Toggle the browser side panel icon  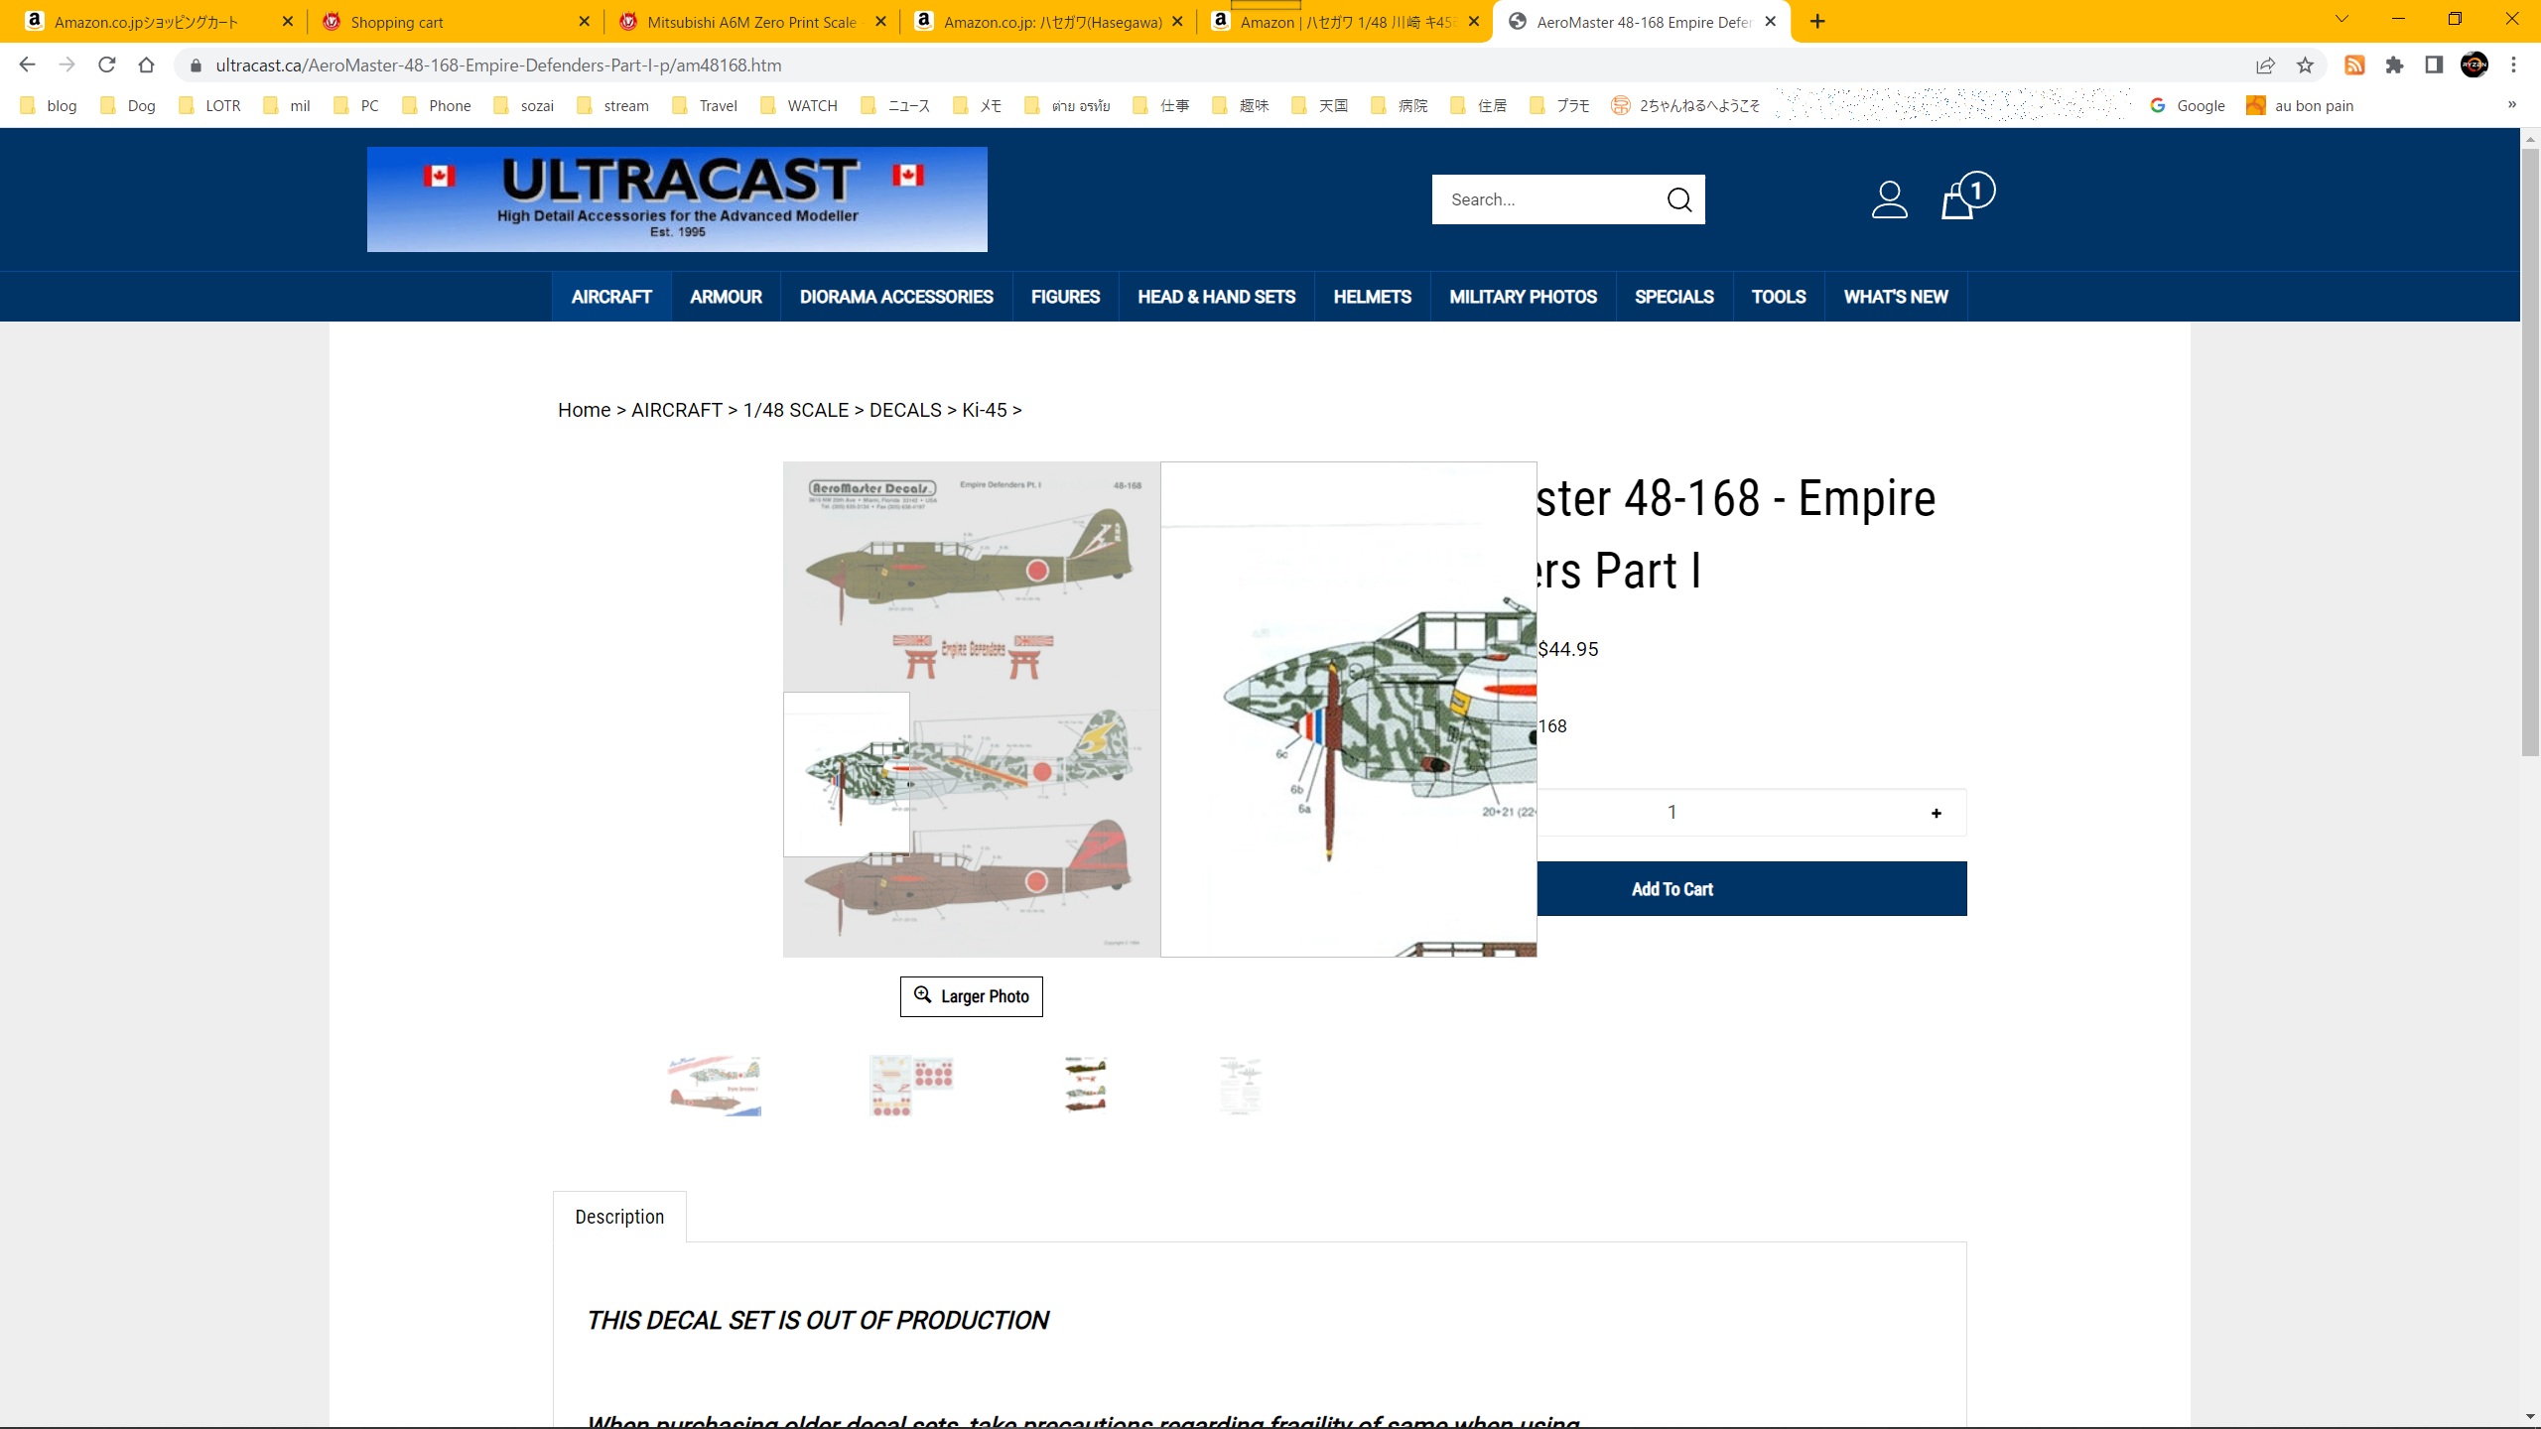2434,65
